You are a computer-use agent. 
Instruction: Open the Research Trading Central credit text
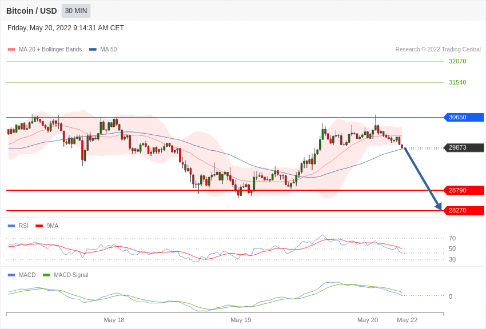click(x=438, y=50)
